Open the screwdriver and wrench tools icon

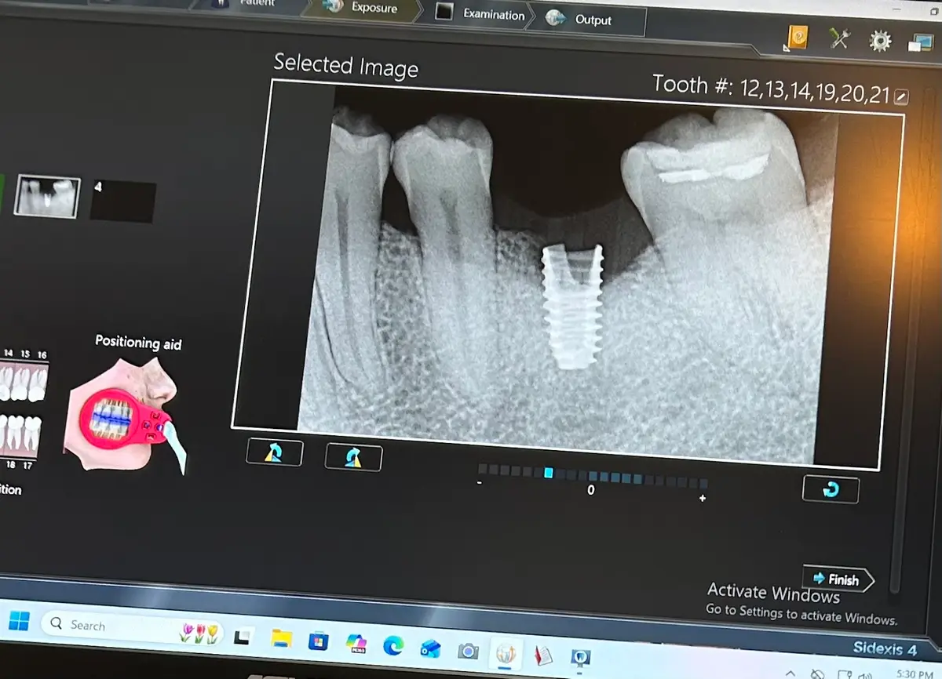pyautogui.click(x=839, y=38)
